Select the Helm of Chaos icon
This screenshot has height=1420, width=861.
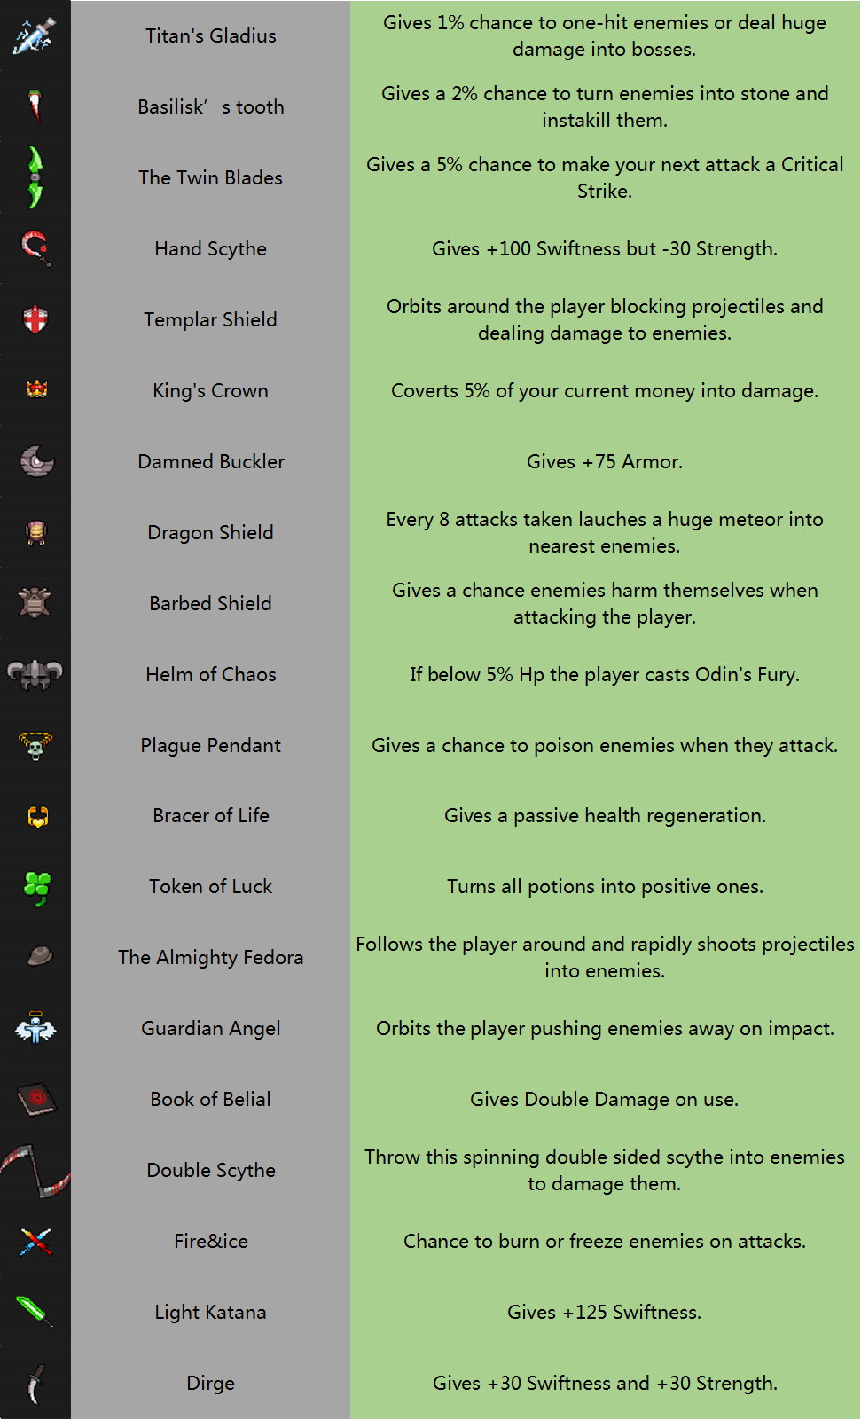(x=35, y=674)
